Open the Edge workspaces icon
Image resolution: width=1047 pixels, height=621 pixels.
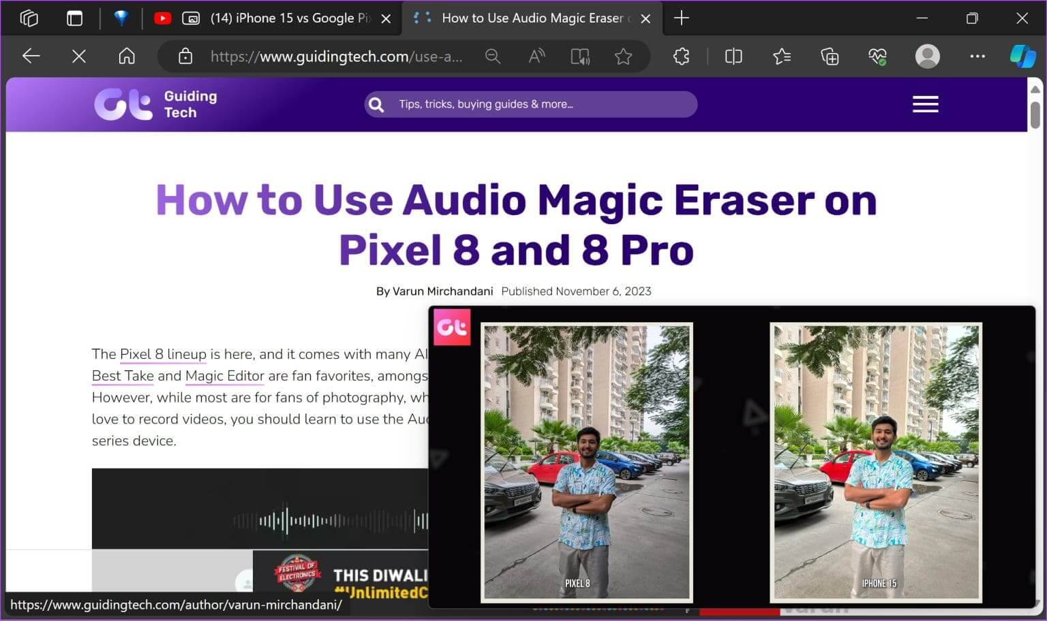click(x=29, y=18)
